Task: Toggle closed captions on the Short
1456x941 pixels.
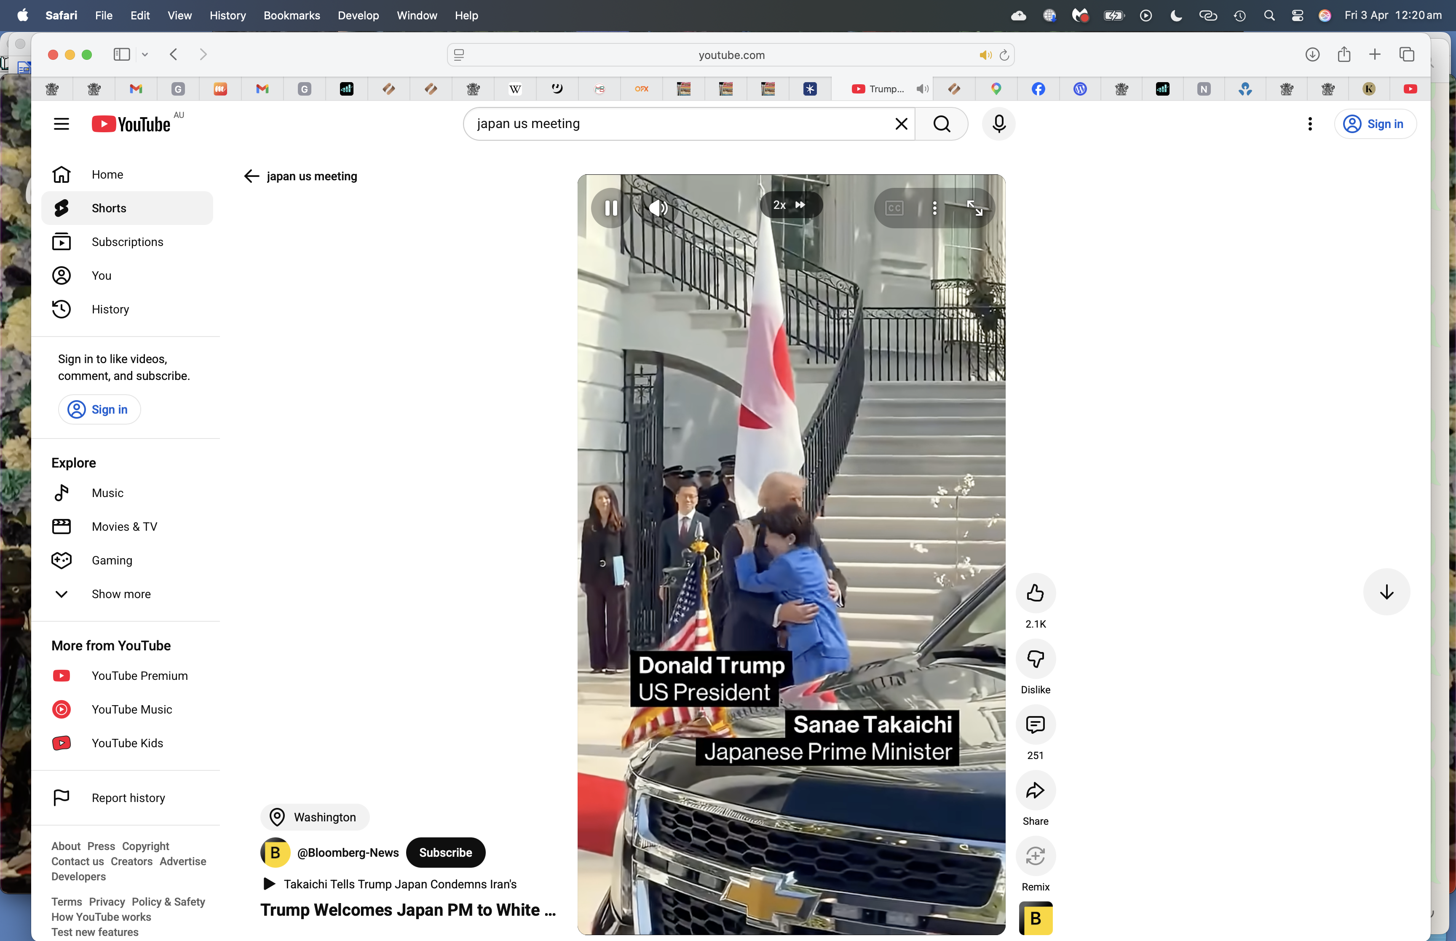Action: click(894, 209)
